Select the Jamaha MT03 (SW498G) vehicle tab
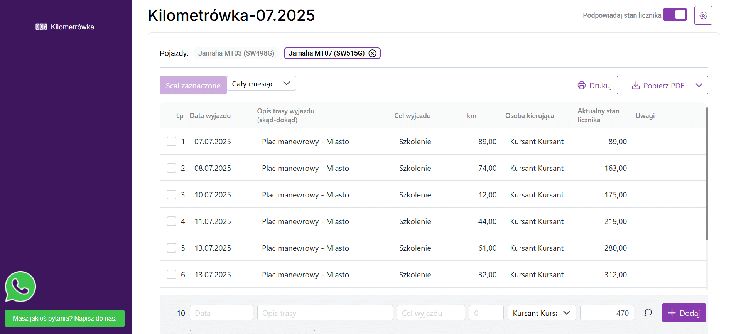This screenshot has width=736, height=334. coord(236,53)
